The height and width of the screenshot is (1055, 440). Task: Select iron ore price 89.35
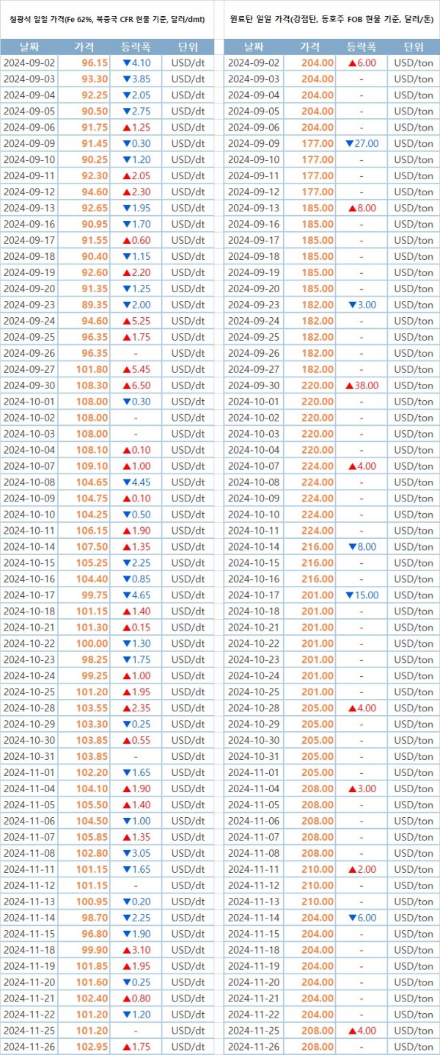95,305
